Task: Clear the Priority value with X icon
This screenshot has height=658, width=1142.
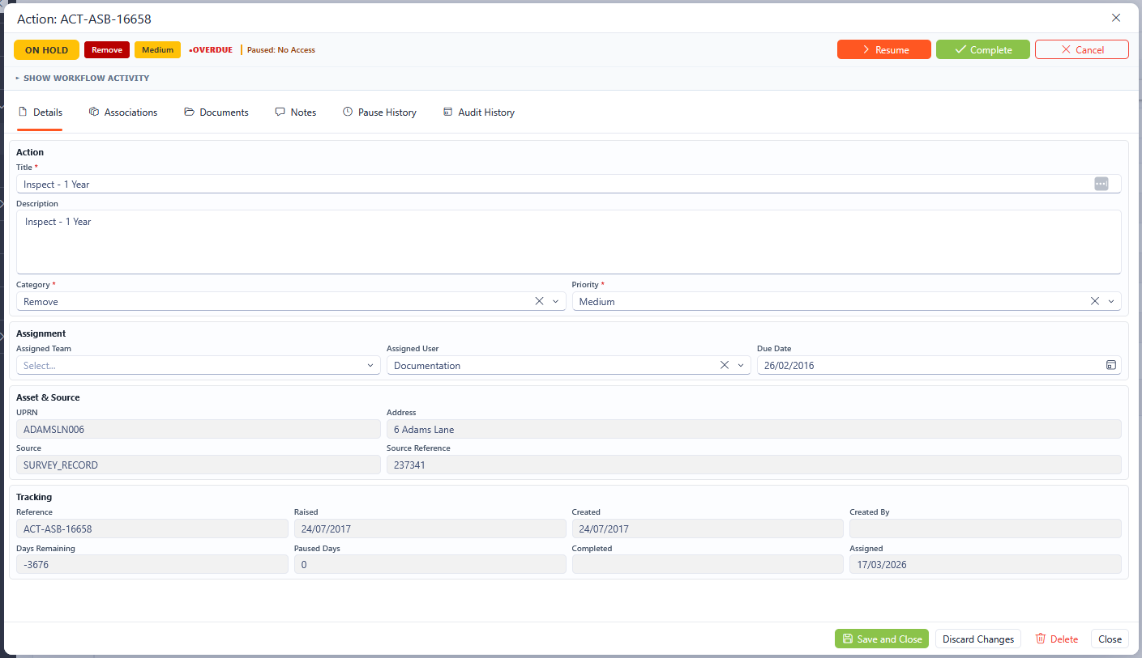Action: coord(1094,301)
